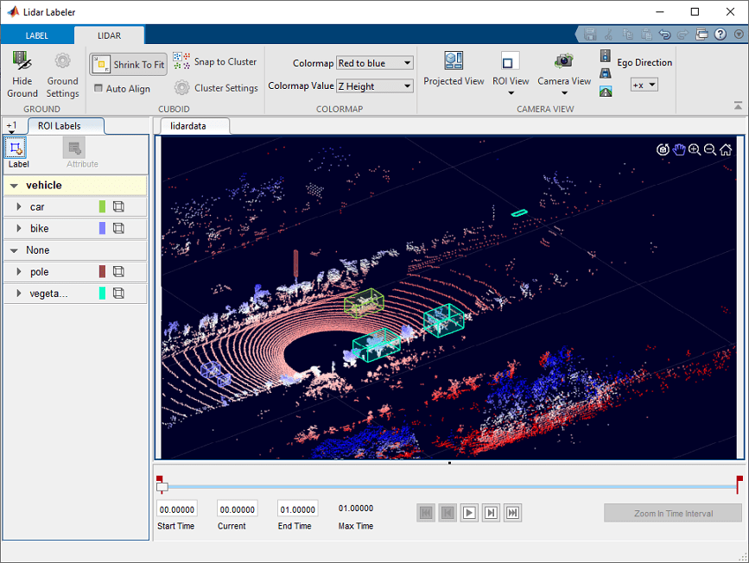
Task: Click the Zoom In magnifier in the viewport
Action: point(695,149)
